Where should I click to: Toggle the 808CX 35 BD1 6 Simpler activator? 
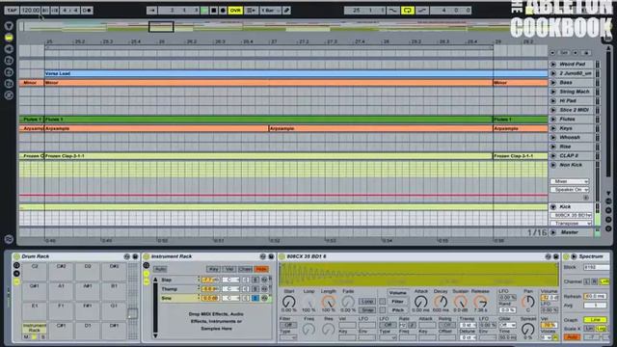[282, 257]
